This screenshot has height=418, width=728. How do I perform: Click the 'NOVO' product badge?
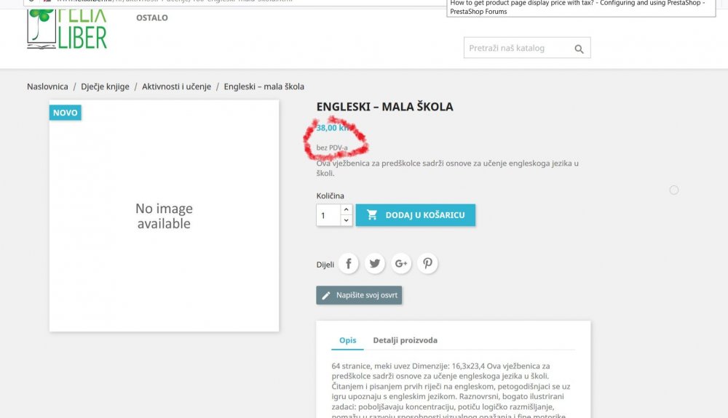pyautogui.click(x=65, y=113)
